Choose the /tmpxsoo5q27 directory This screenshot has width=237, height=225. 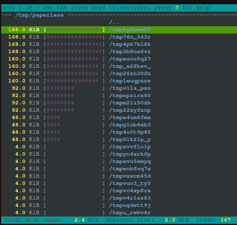pos(130,59)
